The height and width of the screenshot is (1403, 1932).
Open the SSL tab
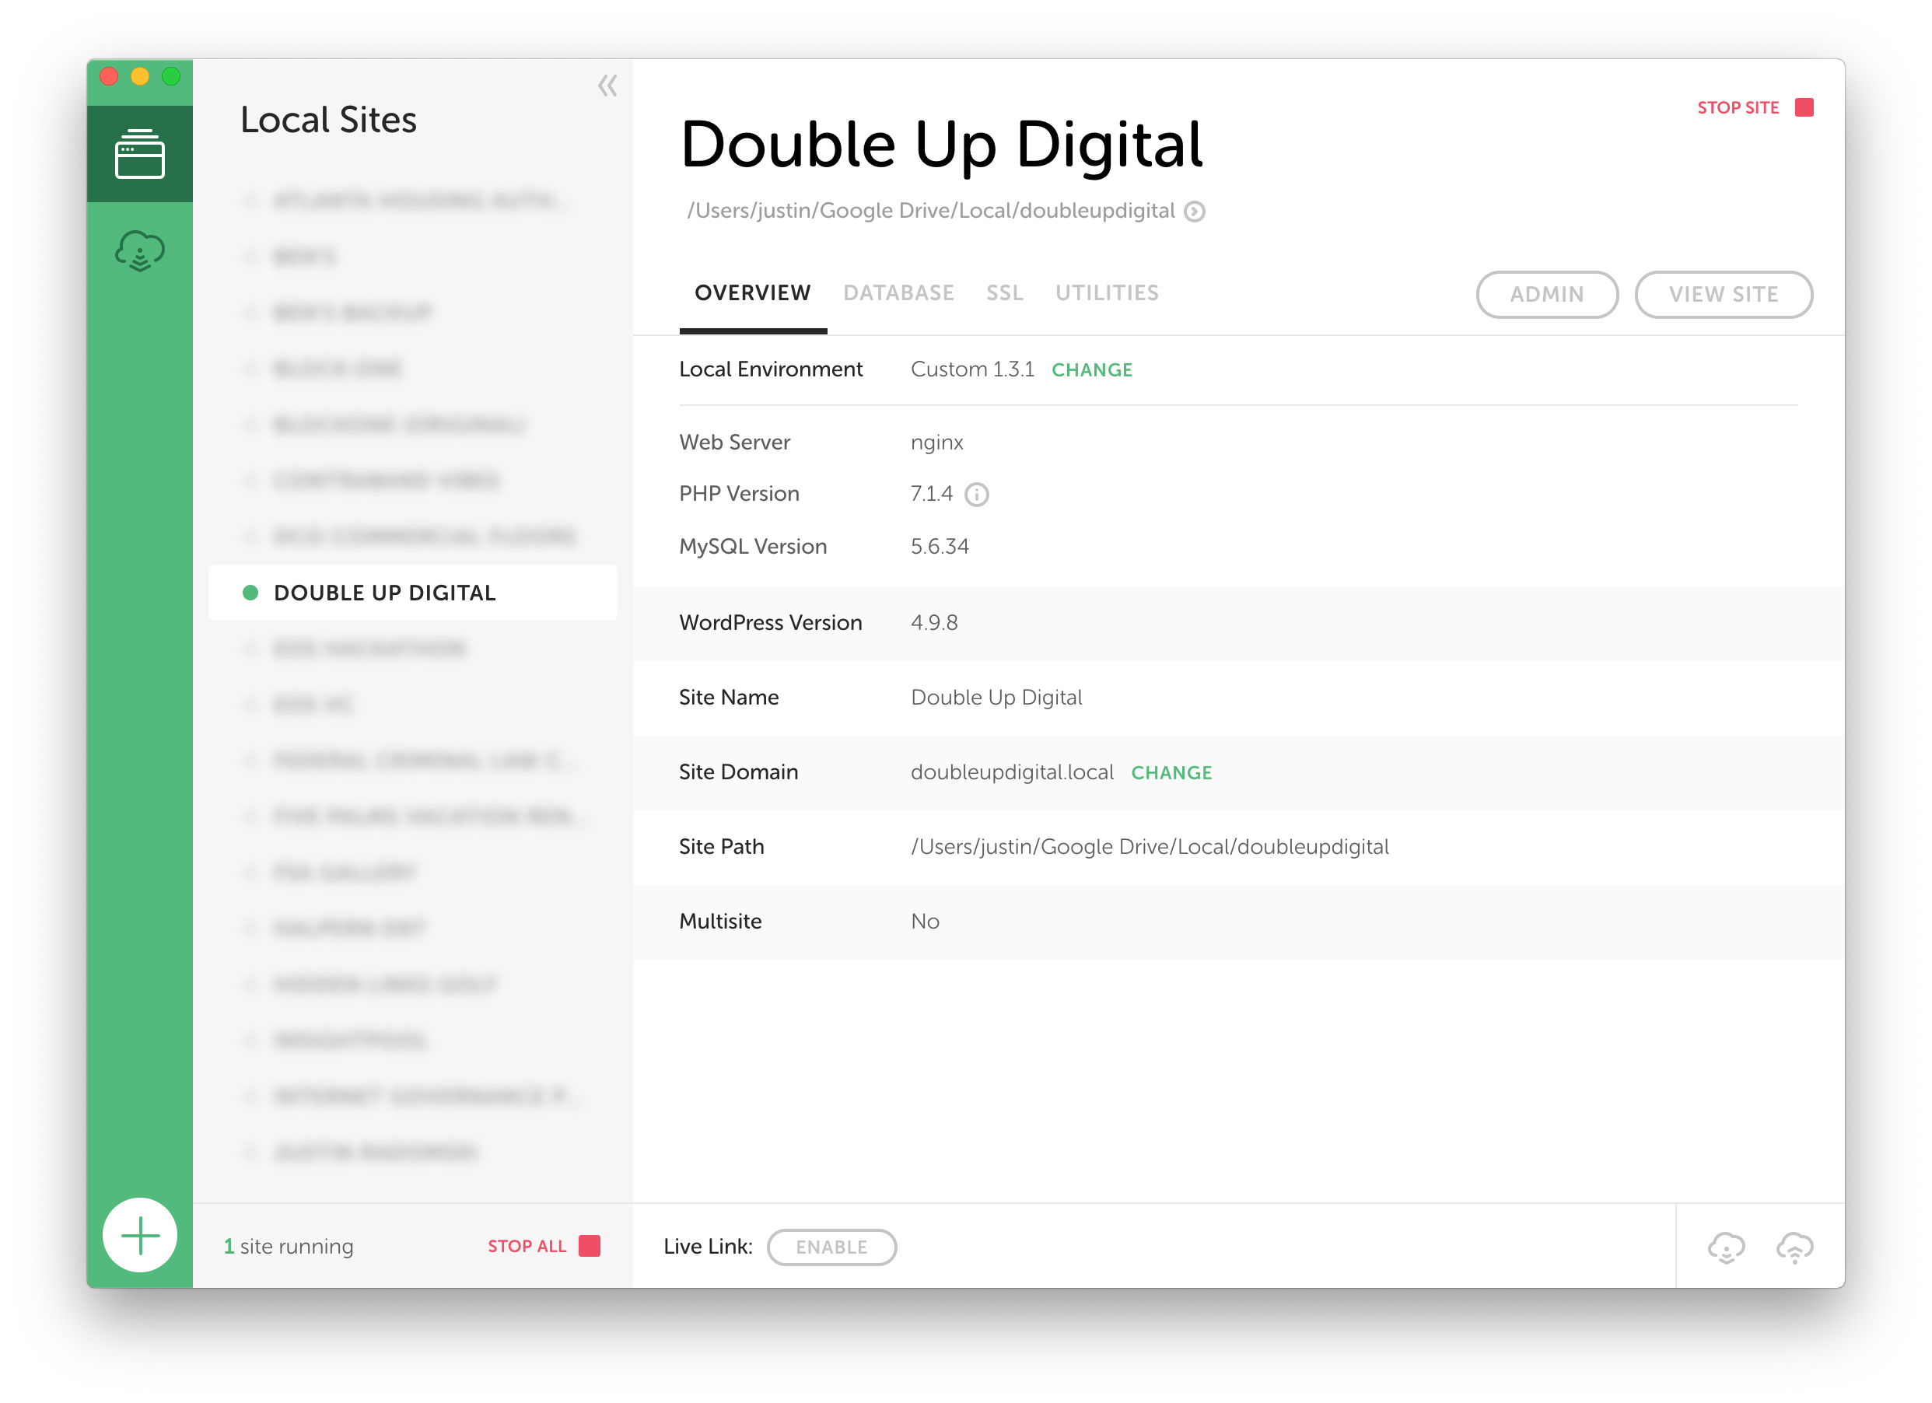pyautogui.click(x=1004, y=293)
